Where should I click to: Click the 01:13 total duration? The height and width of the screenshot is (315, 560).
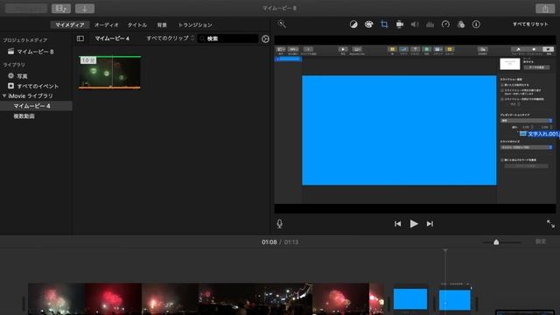(x=291, y=242)
